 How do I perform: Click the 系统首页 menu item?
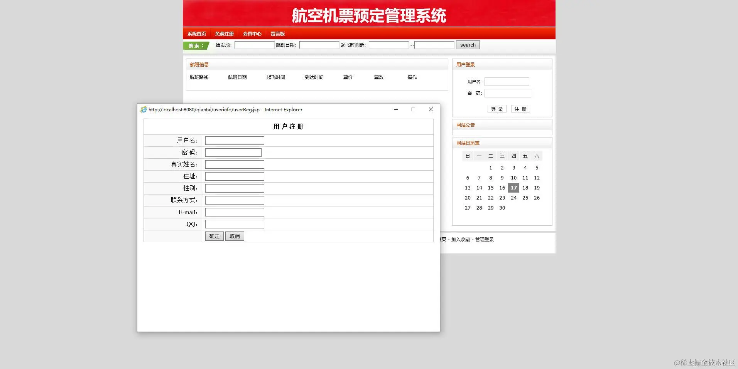coord(196,34)
